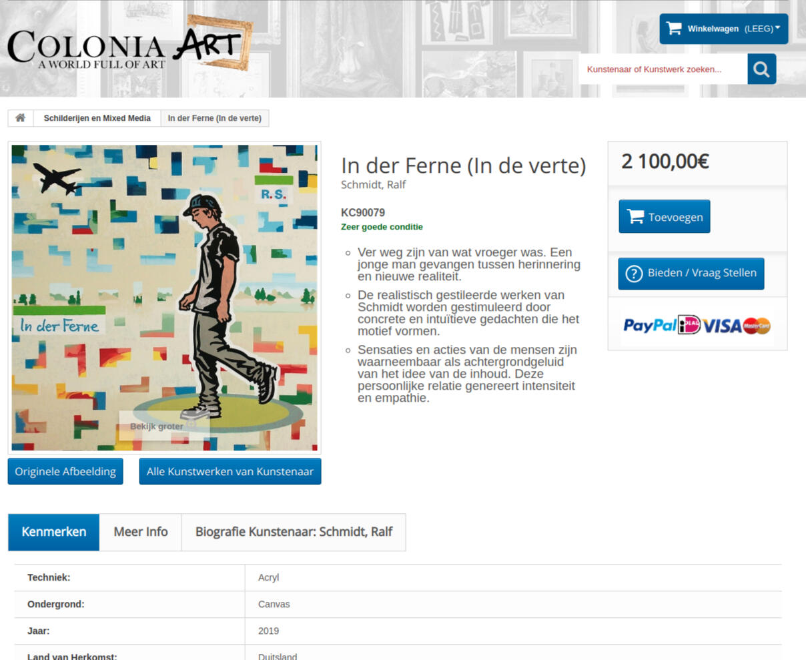This screenshot has width=806, height=660.
Task: Open Biografie Kunstenaar: Schmidt, Ralf tab
Action: click(294, 532)
